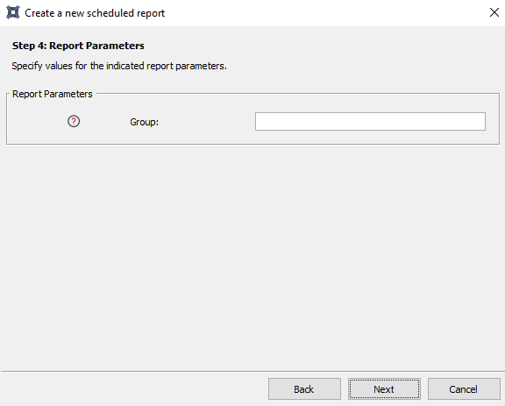Focus the Group parameter input box
Screen dimensions: 505x406
pos(370,122)
